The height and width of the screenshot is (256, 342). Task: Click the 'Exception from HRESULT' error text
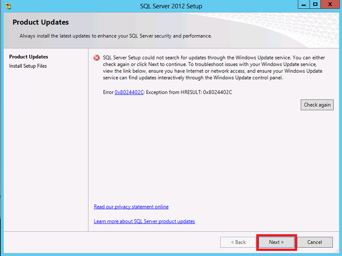(189, 92)
